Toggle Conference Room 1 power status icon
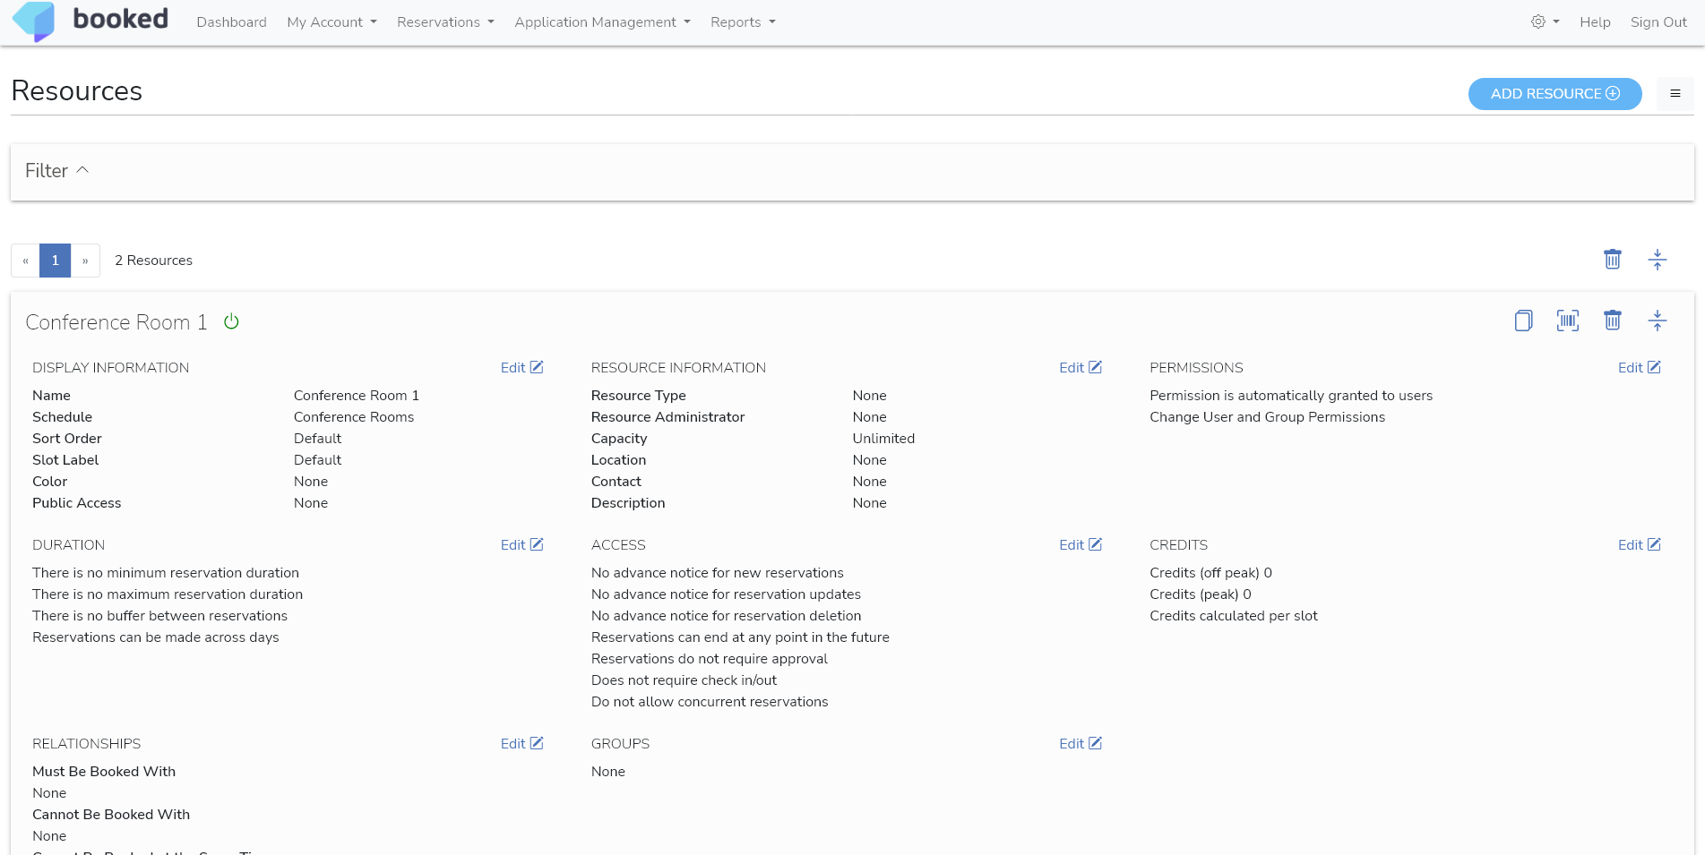 pos(231,321)
